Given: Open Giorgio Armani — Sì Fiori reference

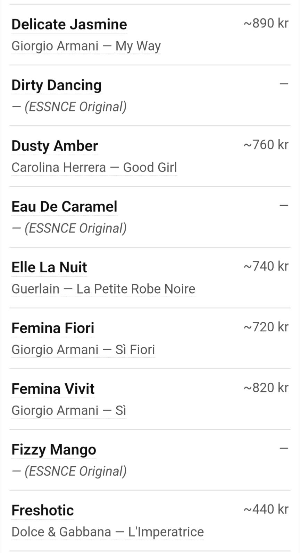Looking at the screenshot, I should pos(83,349).
